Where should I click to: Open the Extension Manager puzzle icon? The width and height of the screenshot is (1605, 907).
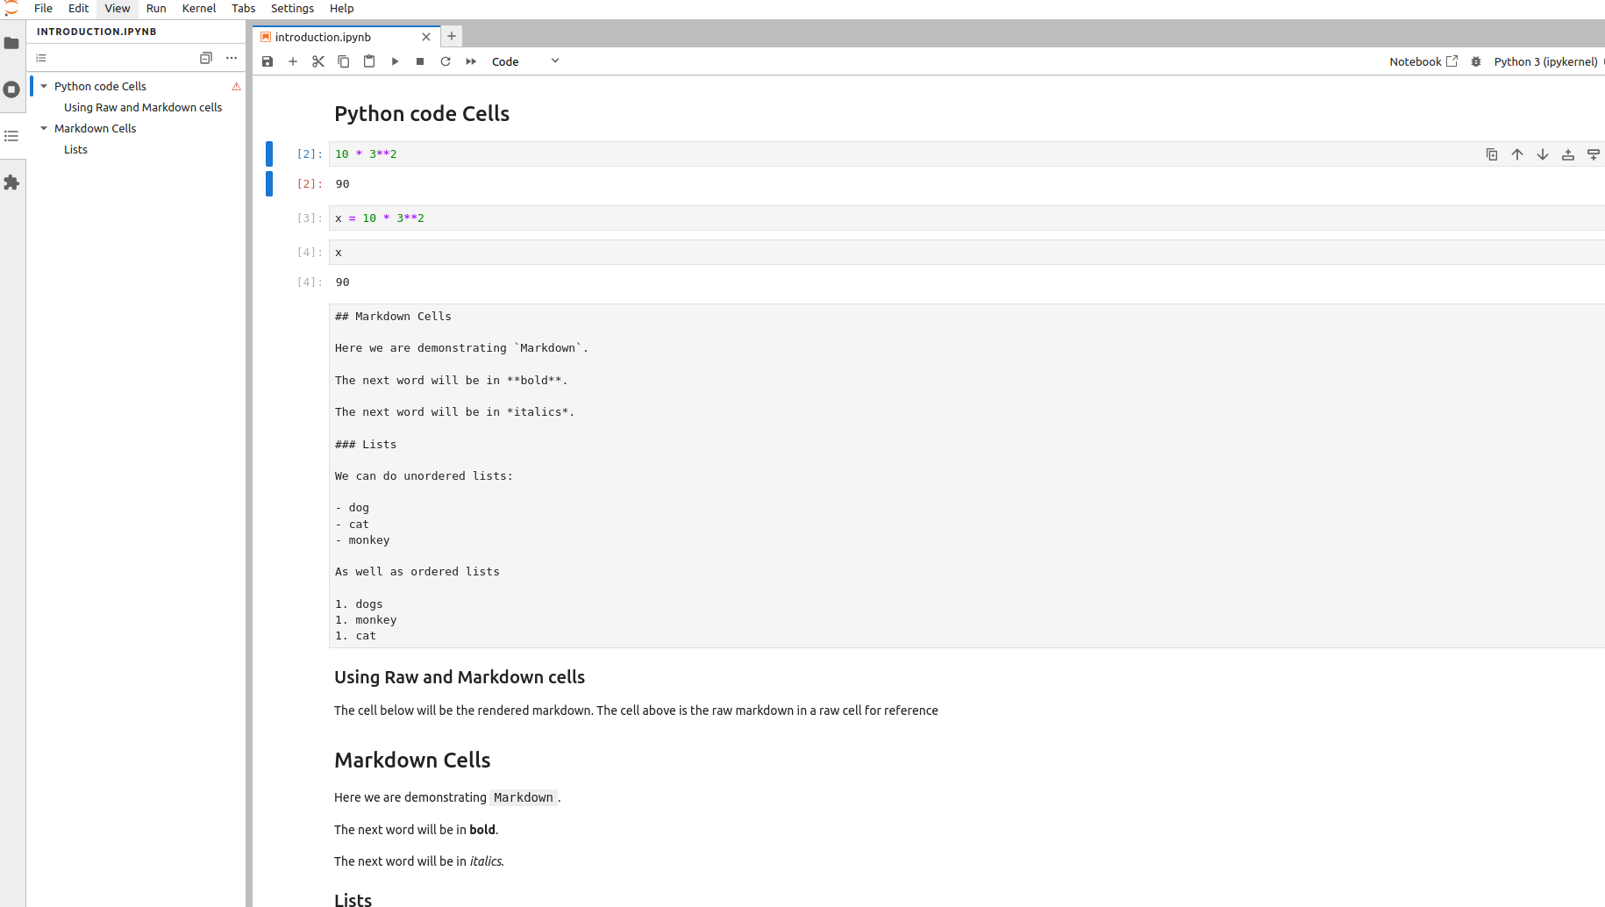(x=11, y=182)
